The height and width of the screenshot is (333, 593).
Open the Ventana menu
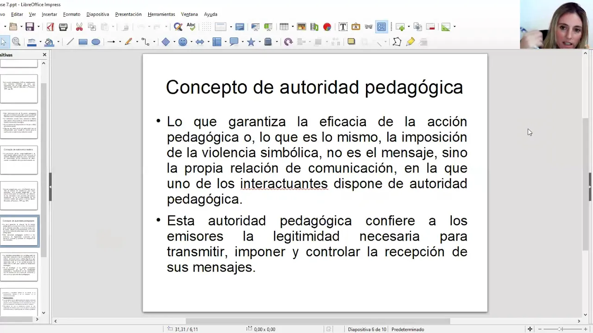[x=189, y=14]
